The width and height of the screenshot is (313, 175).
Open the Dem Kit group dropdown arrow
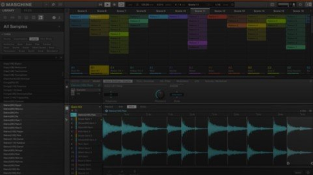click(x=99, y=107)
